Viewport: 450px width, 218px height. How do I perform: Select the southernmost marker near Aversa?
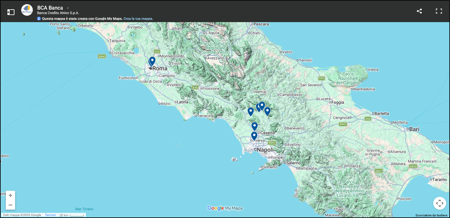click(254, 136)
